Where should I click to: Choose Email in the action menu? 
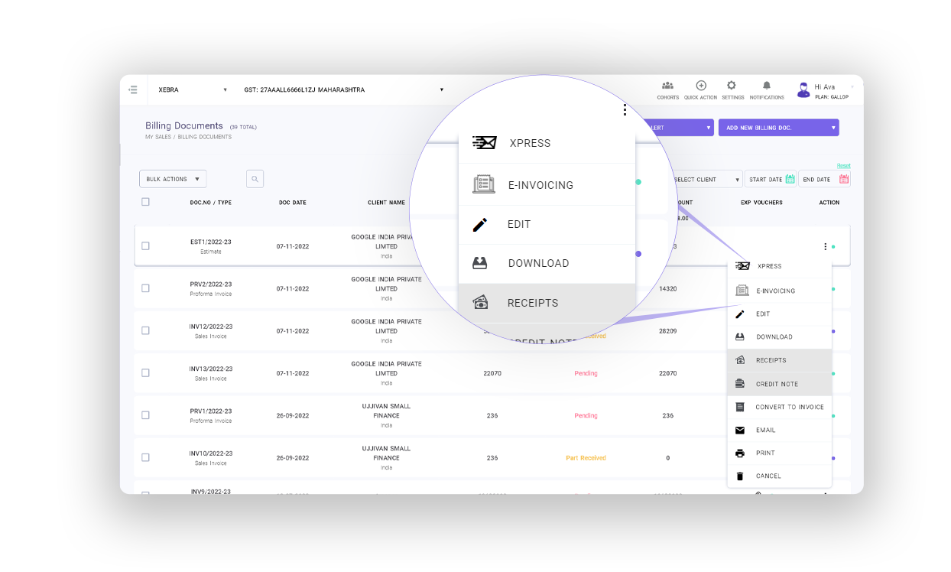pyautogui.click(x=765, y=431)
